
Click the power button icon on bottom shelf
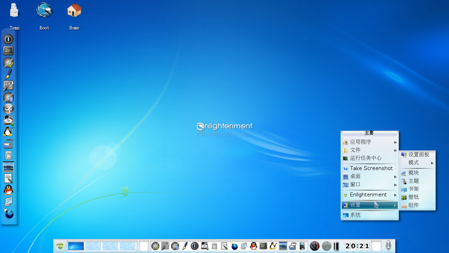(195, 246)
